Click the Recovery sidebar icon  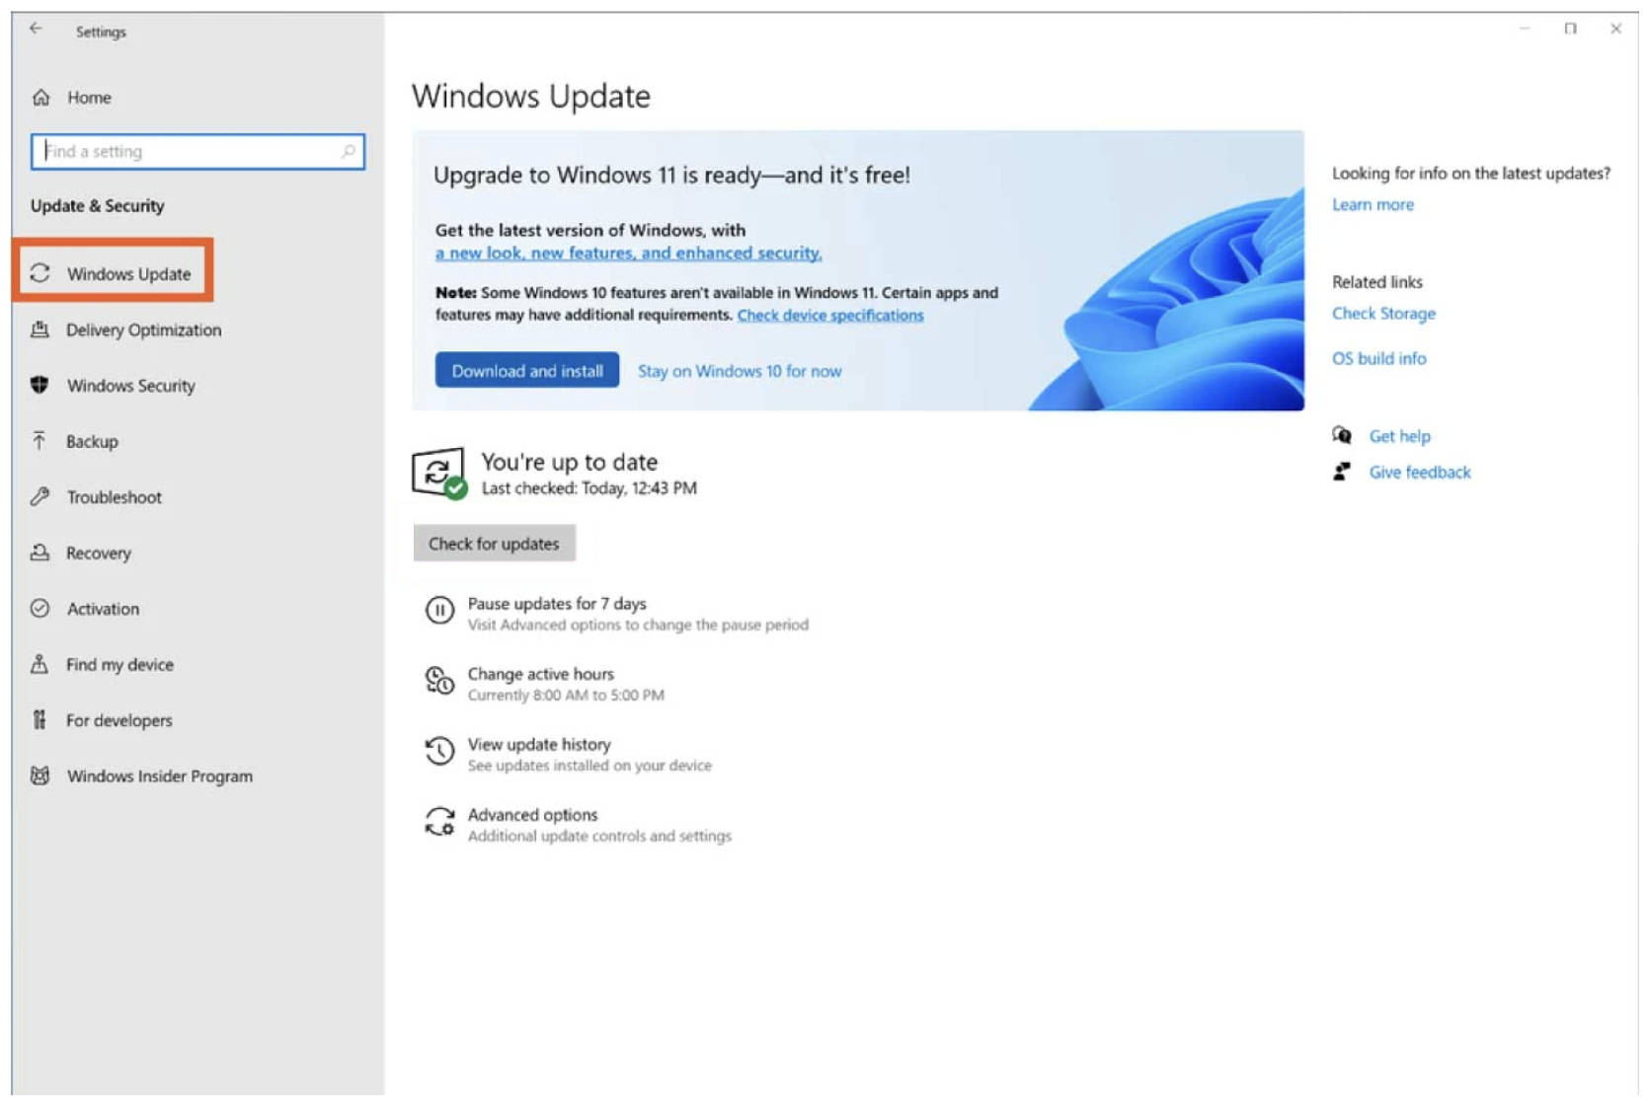(39, 553)
